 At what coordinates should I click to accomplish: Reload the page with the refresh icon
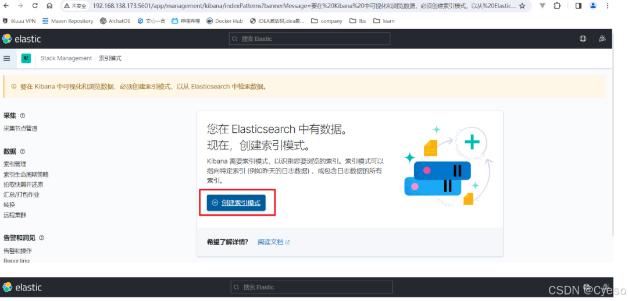(35, 6)
